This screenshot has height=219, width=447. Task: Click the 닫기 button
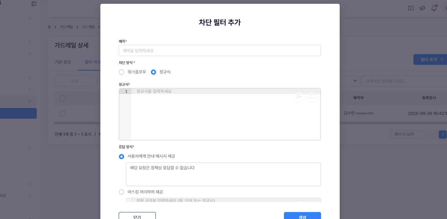pos(137,216)
